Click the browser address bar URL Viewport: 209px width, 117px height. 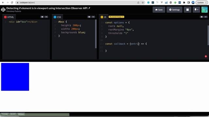[27, 3]
